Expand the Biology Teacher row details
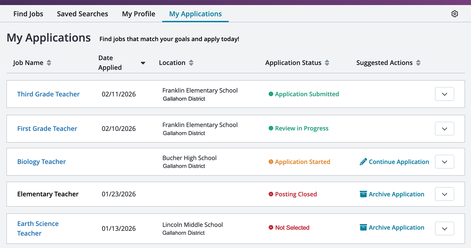Viewport: 471px width, 248px height. pyautogui.click(x=444, y=162)
